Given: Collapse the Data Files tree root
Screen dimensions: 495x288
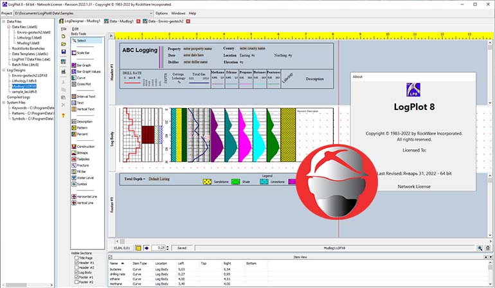Looking at the screenshot, I should coord(3,21).
